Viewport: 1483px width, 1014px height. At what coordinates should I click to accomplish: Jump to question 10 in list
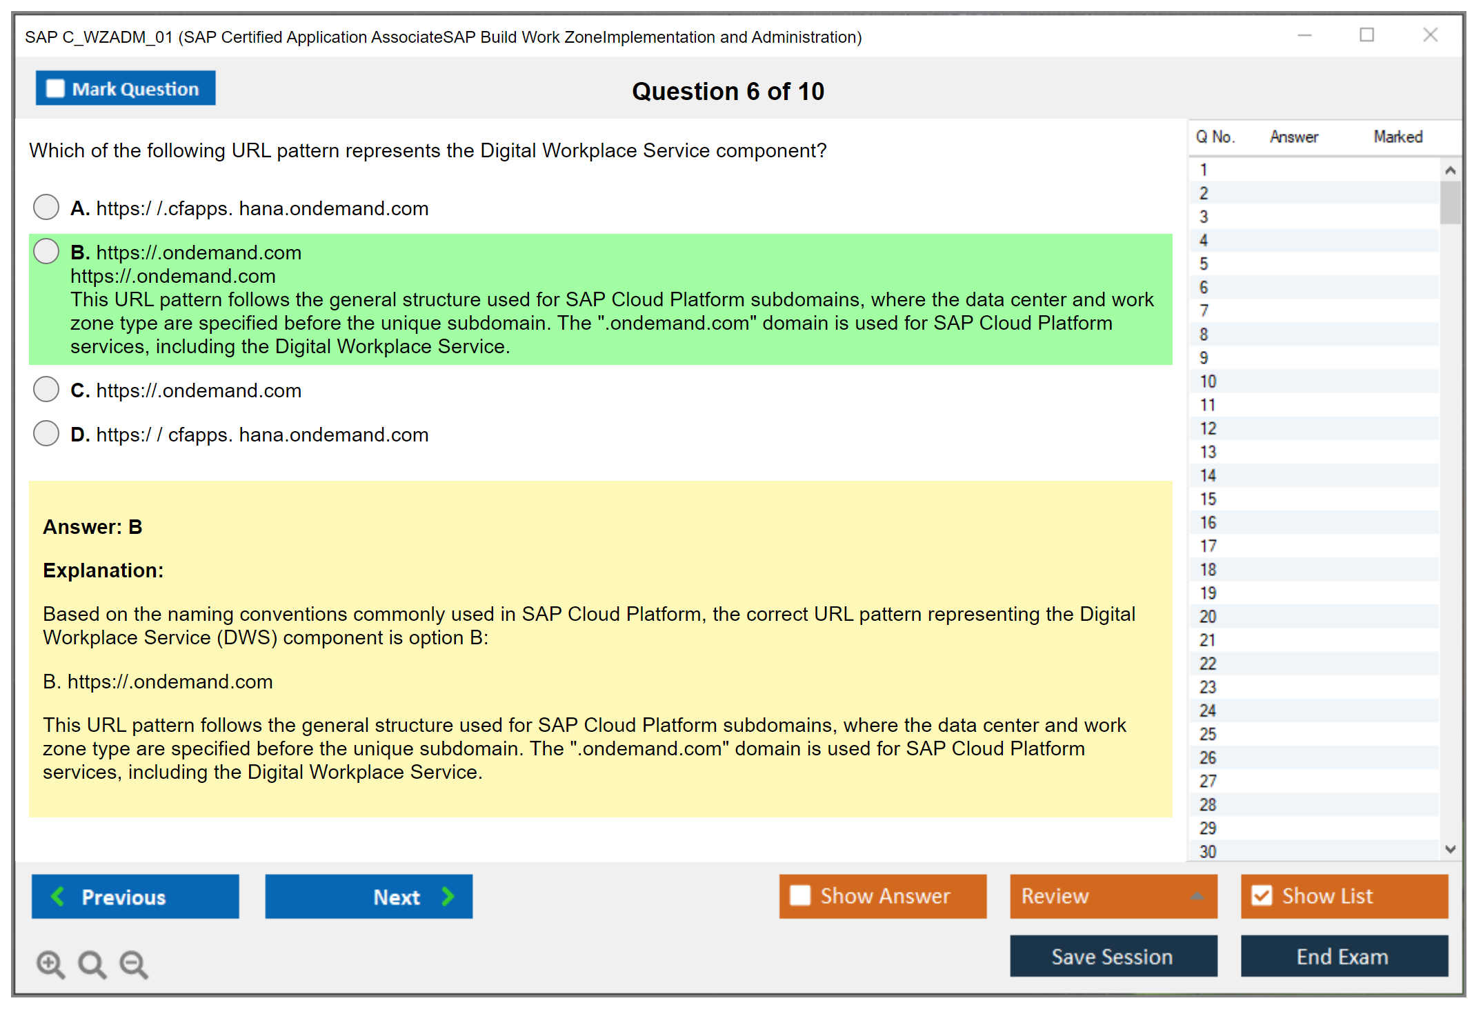1208,381
